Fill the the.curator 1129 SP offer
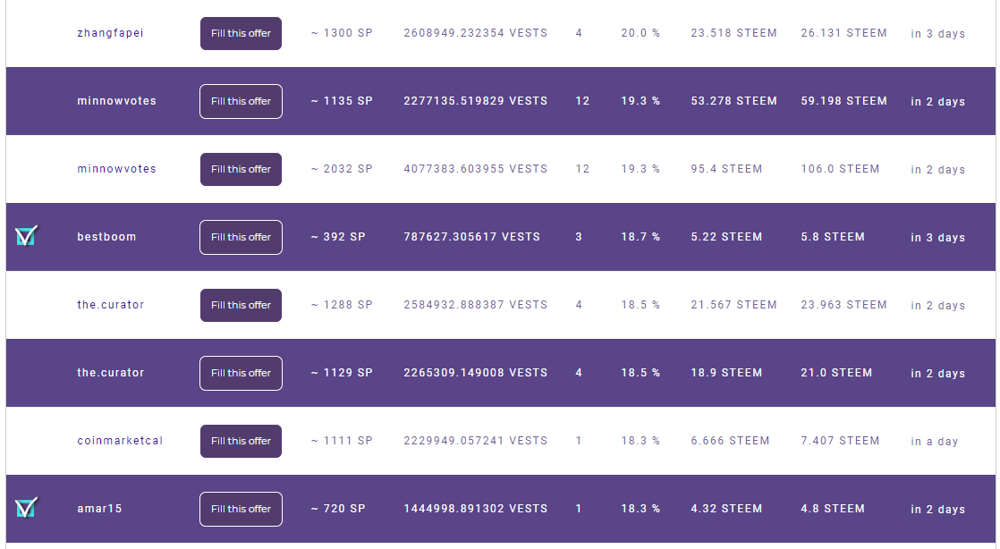Image resolution: width=1000 pixels, height=549 pixels. point(242,373)
